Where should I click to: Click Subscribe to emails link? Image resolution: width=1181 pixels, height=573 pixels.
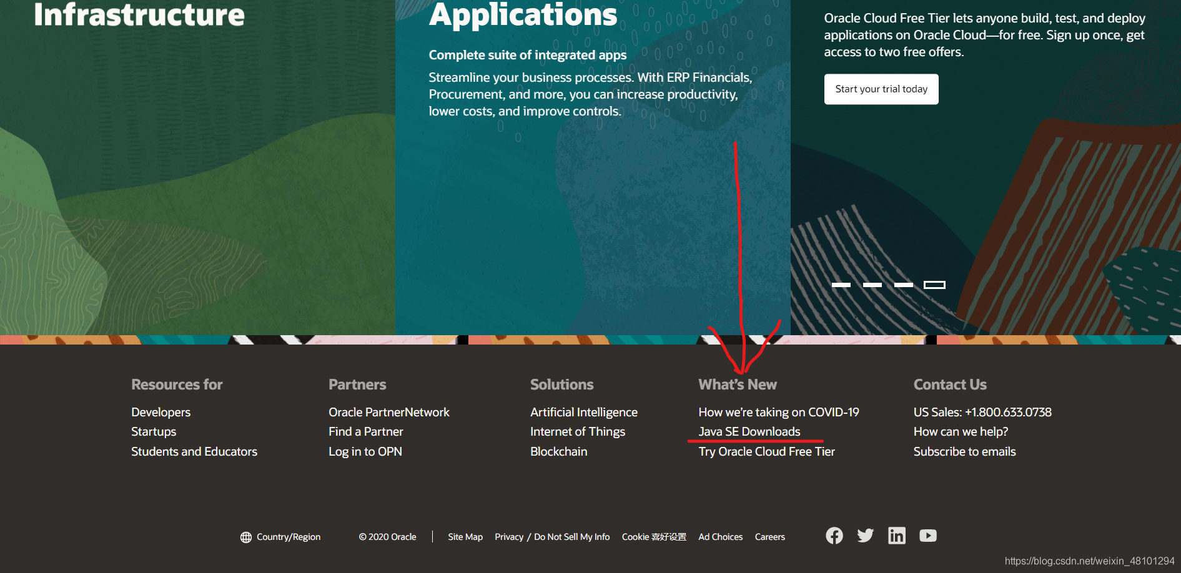click(x=965, y=451)
